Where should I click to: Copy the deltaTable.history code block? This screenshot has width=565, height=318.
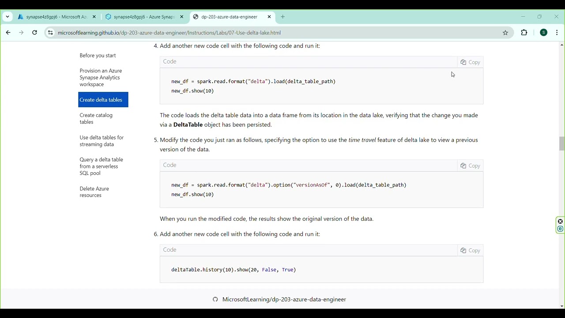tap(470, 250)
